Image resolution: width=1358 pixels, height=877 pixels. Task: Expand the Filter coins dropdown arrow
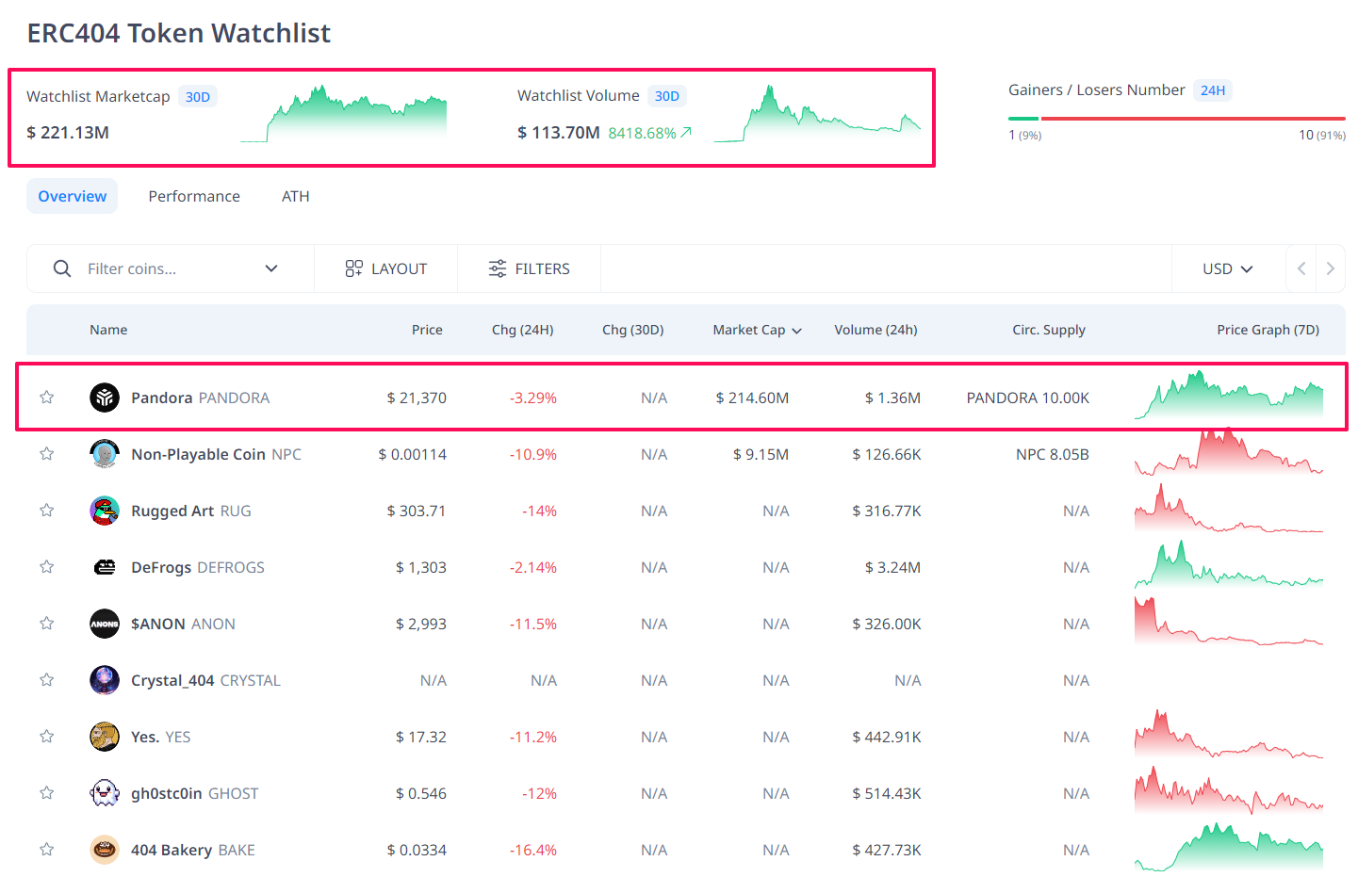pyautogui.click(x=271, y=268)
